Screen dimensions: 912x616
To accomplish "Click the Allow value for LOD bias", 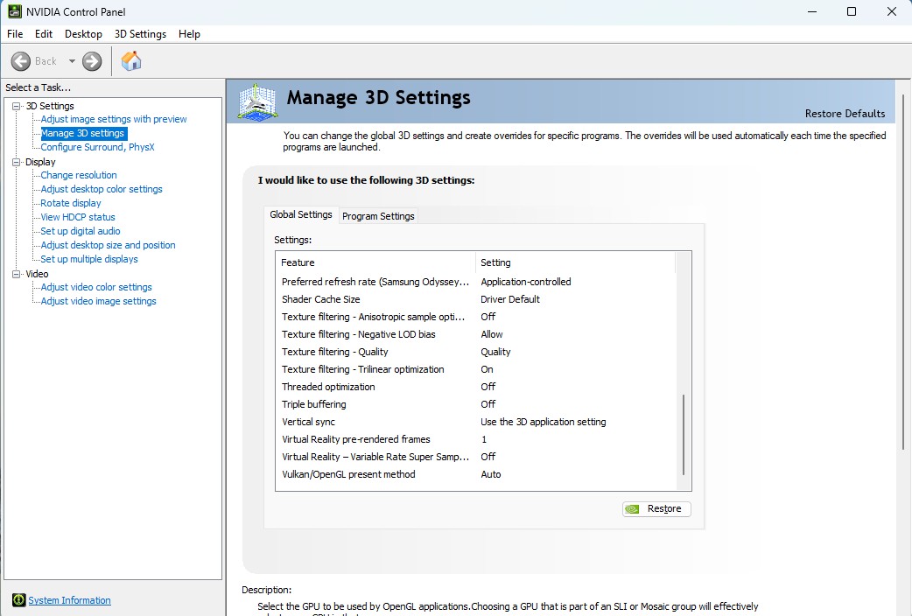I will click(492, 334).
